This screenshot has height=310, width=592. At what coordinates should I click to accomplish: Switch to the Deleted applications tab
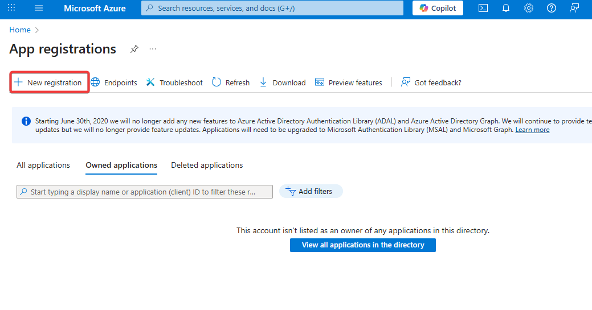click(207, 166)
